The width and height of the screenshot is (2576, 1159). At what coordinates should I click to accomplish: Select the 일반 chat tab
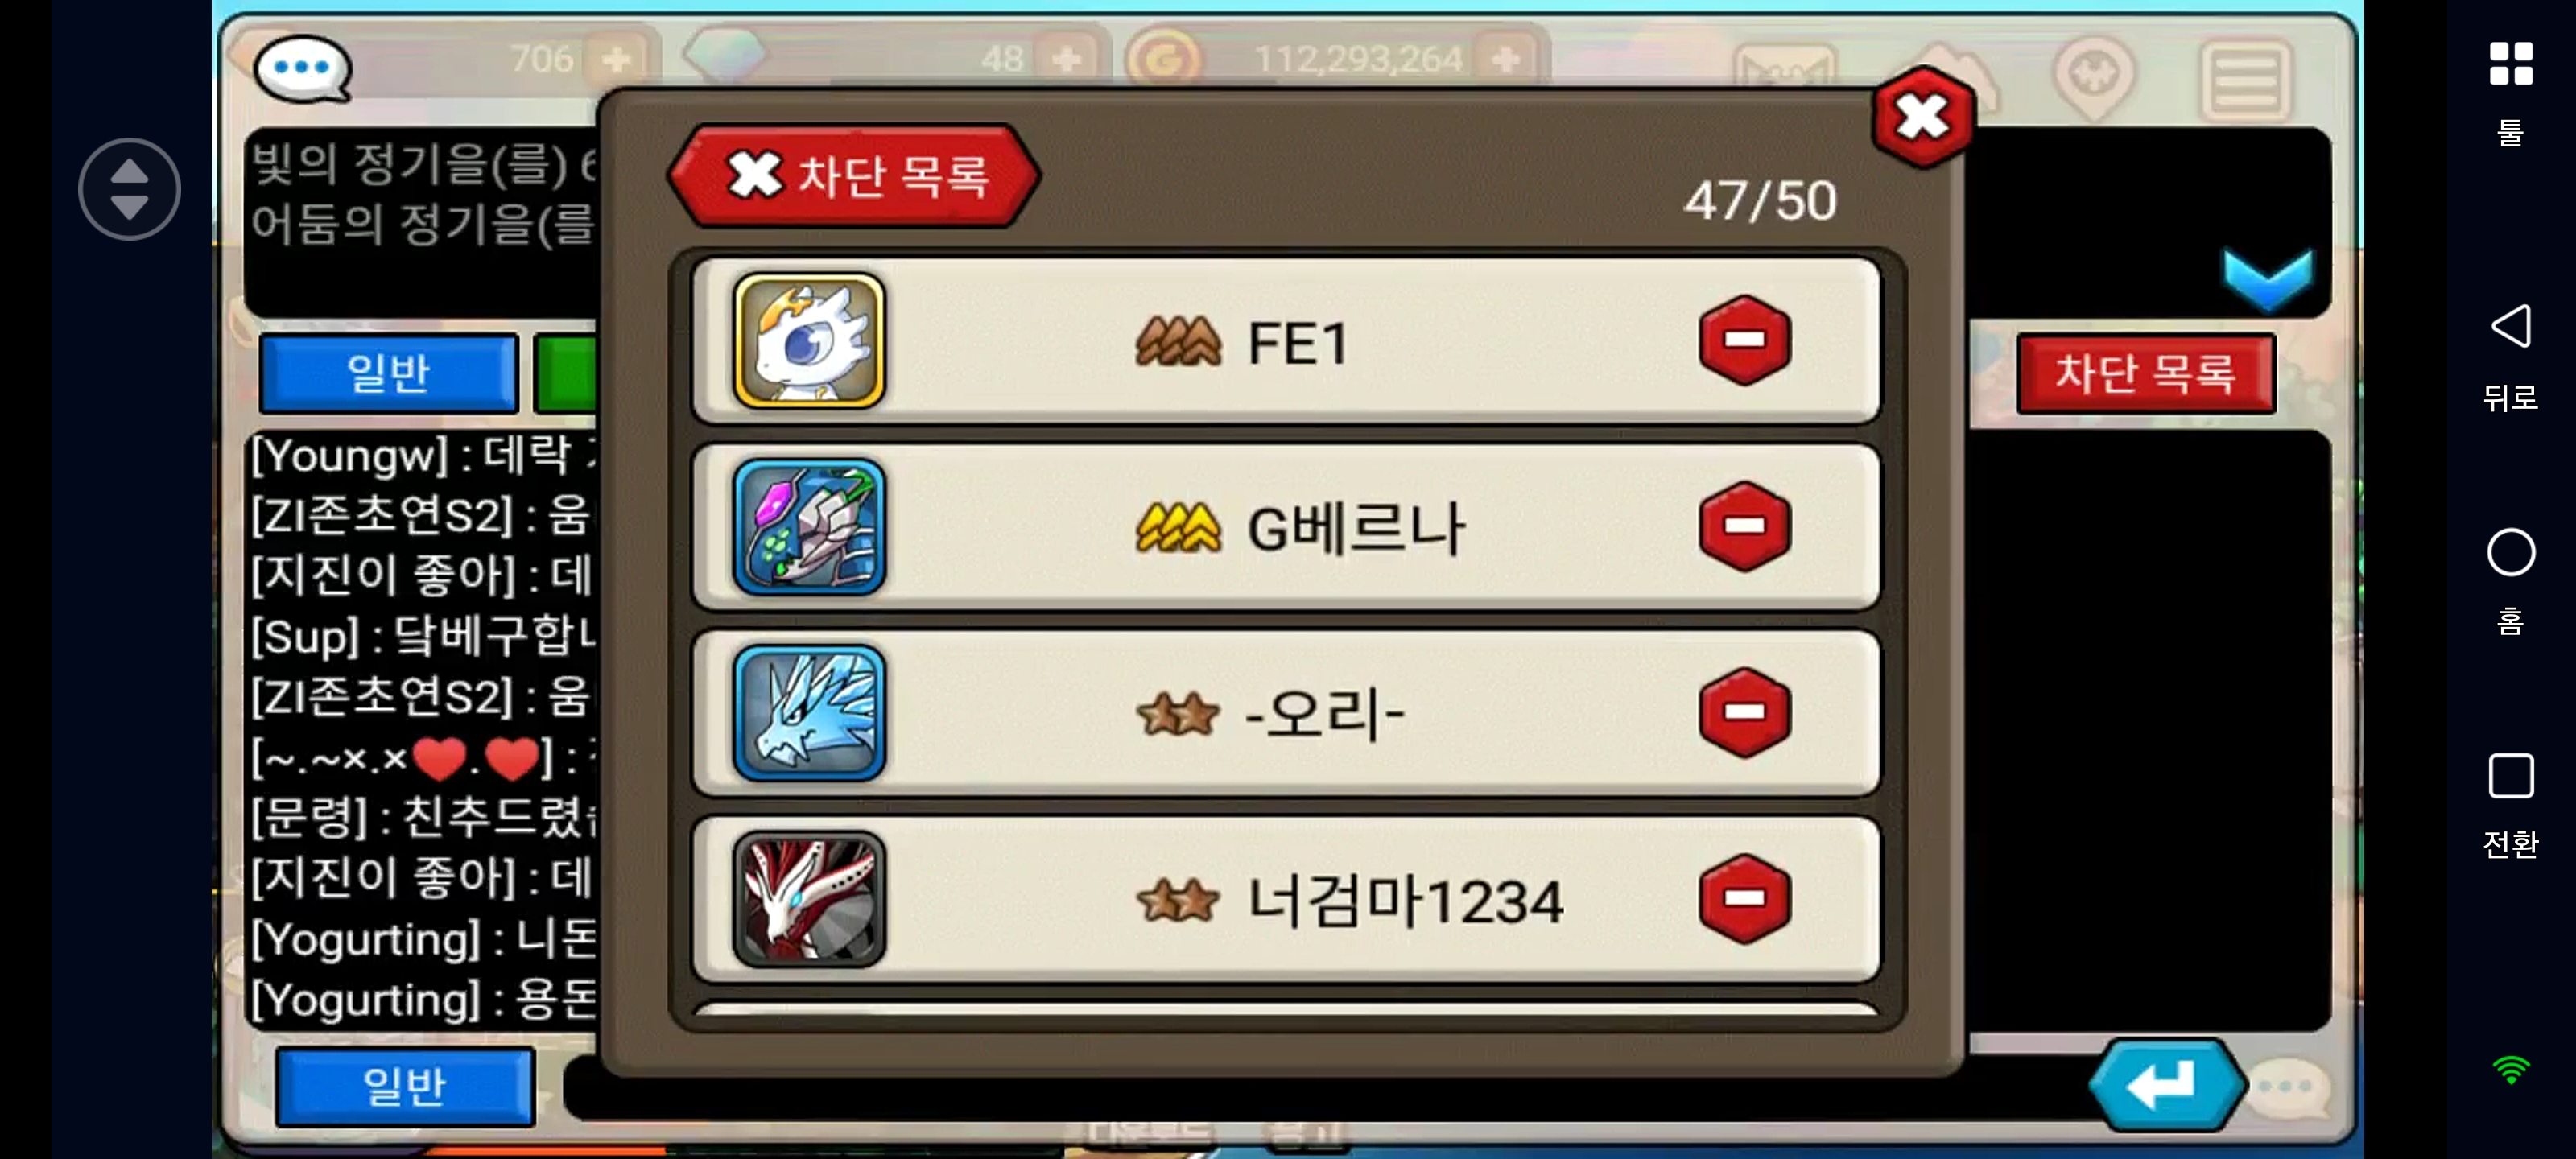(x=388, y=373)
